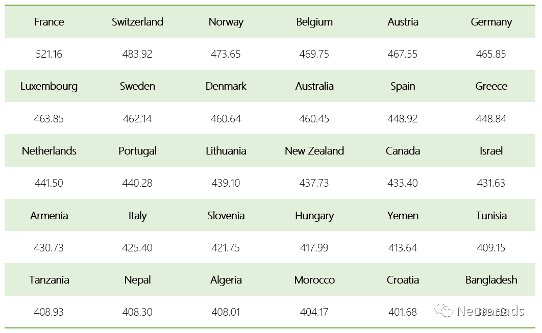Select the Armenia country cell
Screen dimensions: 542x333
[49, 215]
